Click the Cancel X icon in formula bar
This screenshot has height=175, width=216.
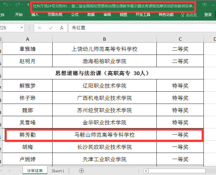pyautogui.click(x=39, y=28)
